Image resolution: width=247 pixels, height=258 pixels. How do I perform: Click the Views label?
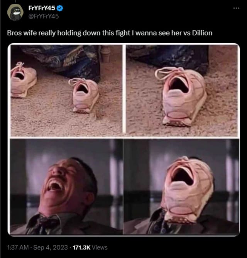100,248
